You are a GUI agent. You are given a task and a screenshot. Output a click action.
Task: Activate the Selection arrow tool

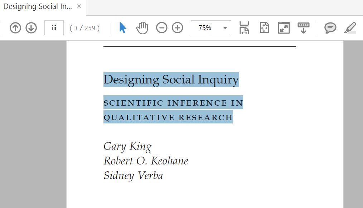[x=122, y=28]
